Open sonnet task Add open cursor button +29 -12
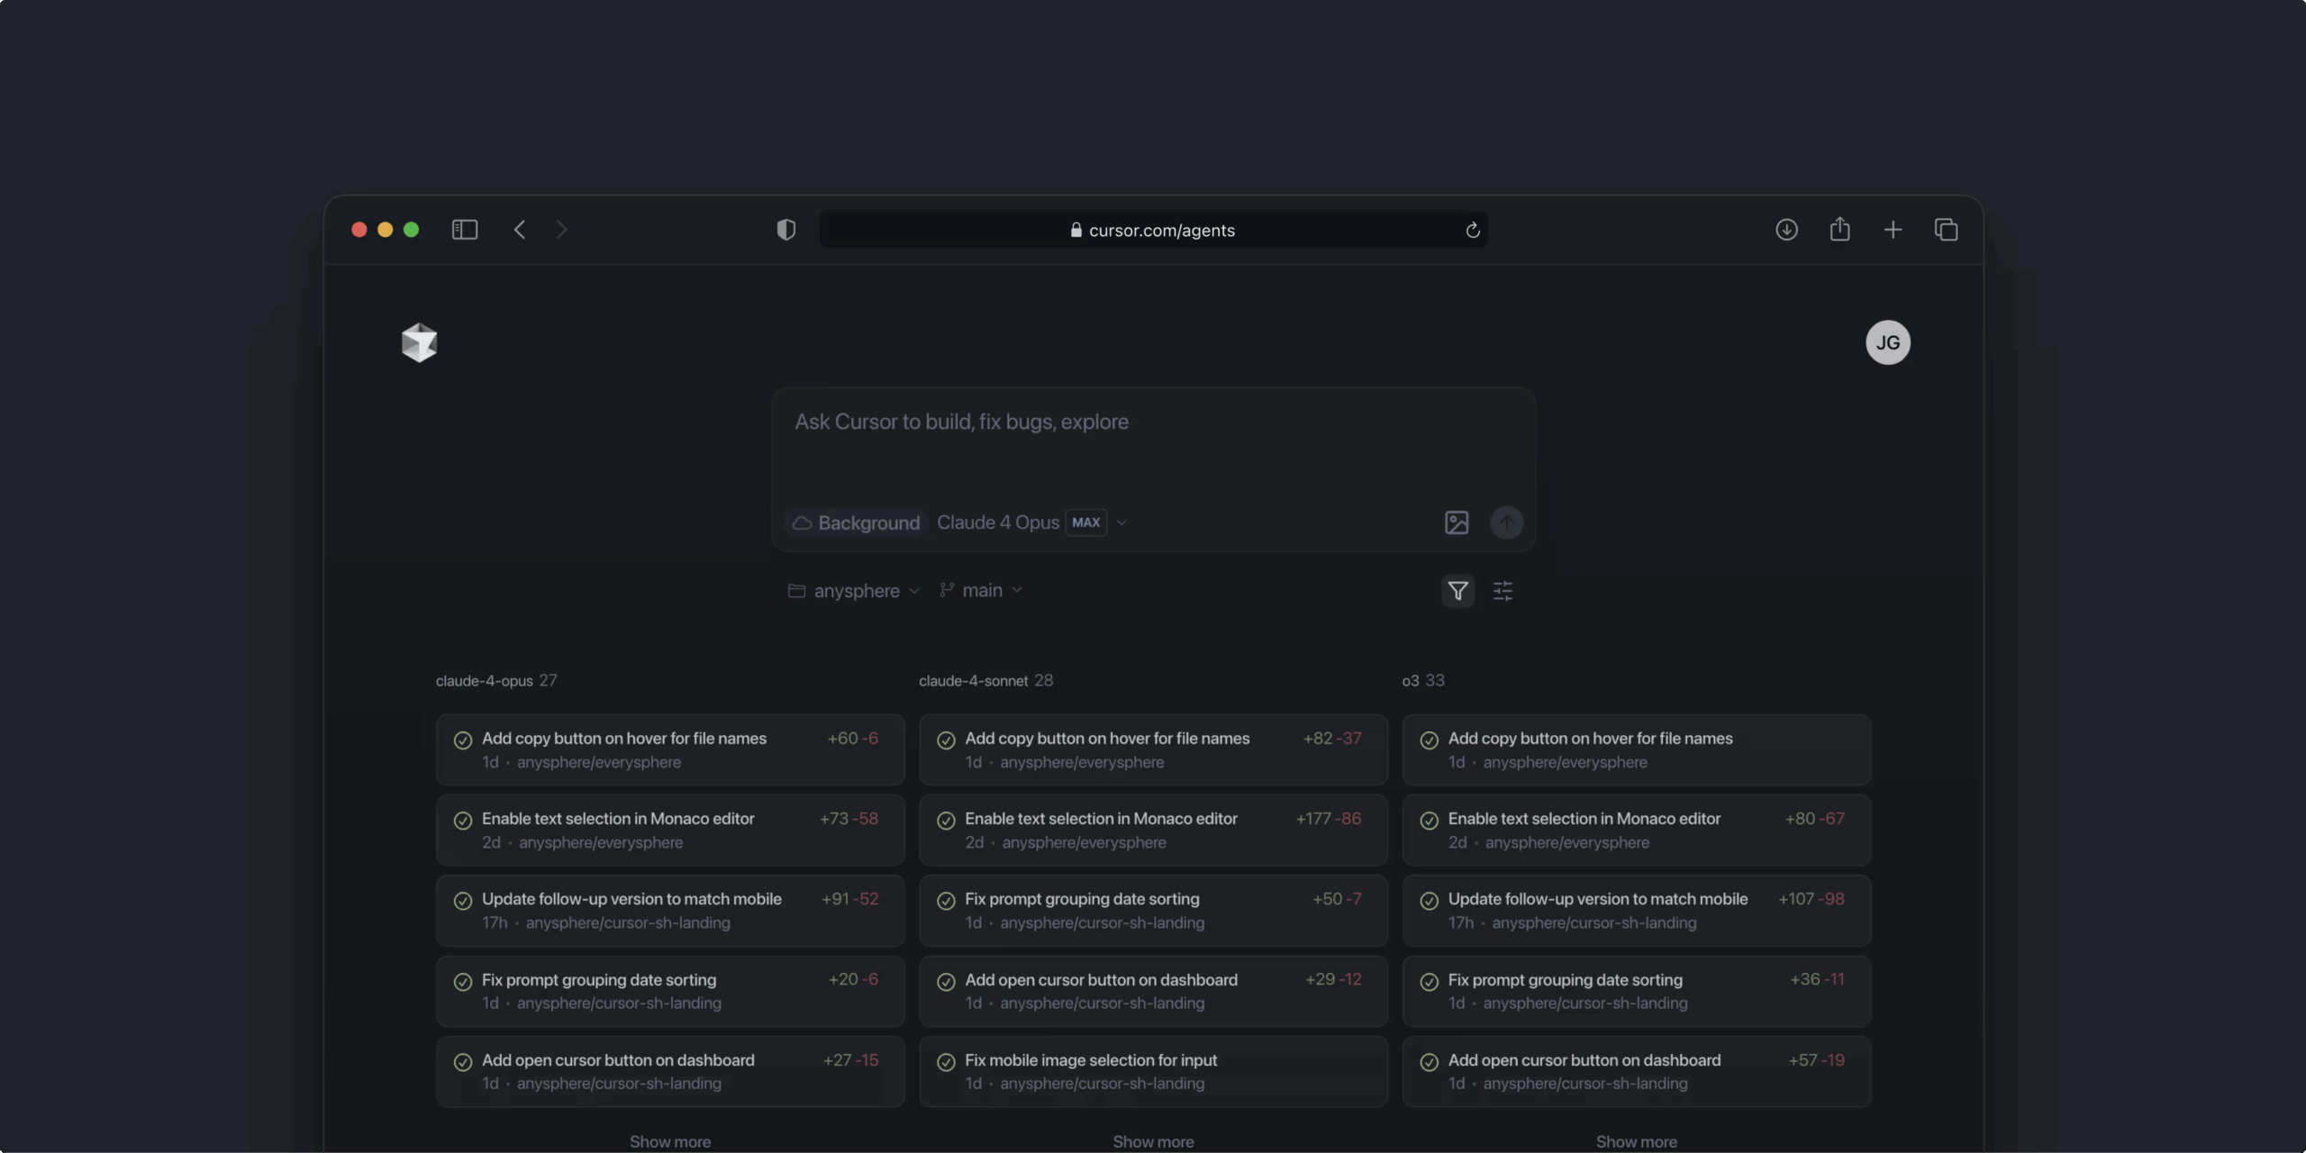This screenshot has height=1153, width=2306. coord(1153,991)
